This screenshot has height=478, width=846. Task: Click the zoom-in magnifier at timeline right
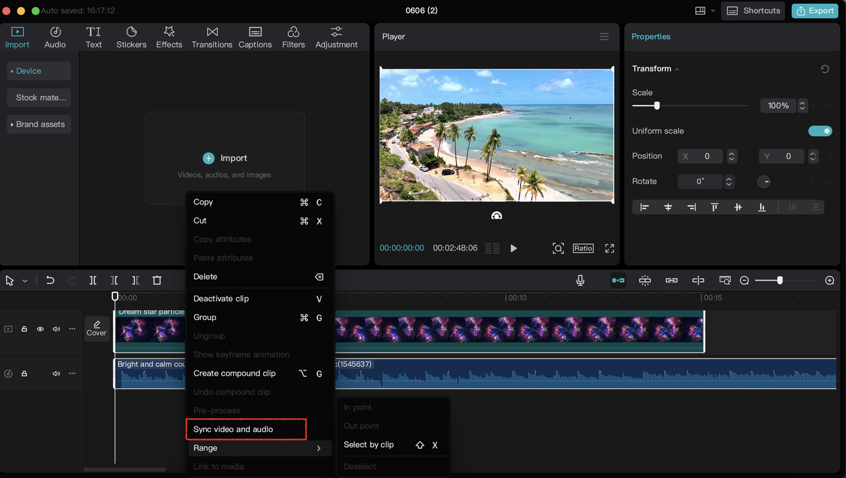[x=829, y=280]
